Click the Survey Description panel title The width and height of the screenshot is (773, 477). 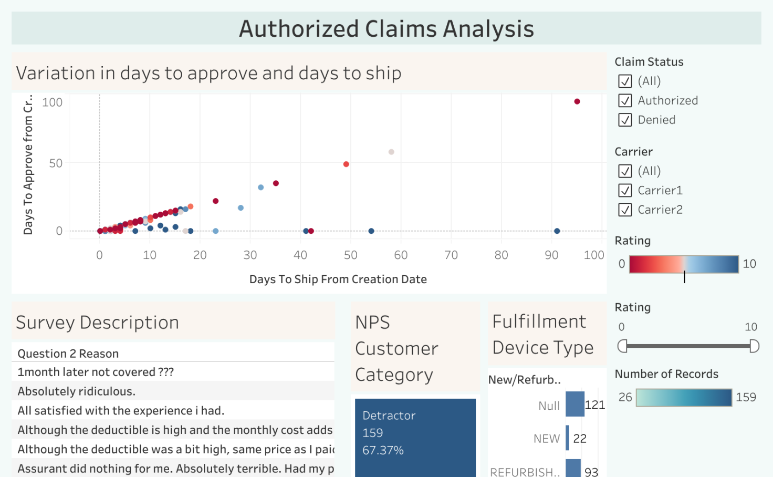click(x=97, y=323)
